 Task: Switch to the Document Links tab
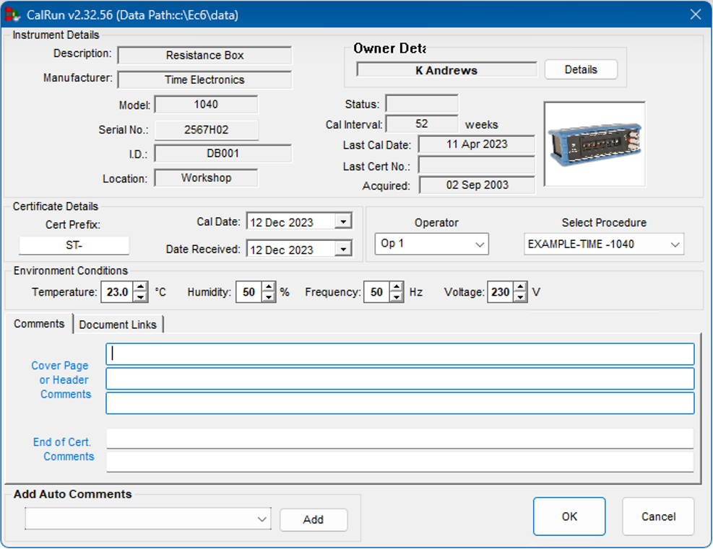click(x=118, y=325)
